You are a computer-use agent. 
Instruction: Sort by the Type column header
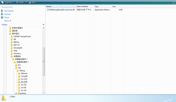tap(103, 6)
